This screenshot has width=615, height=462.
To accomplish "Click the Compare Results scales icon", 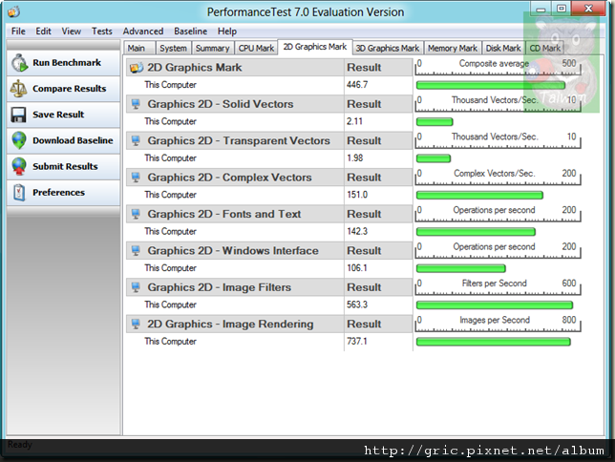I will 18,89.
